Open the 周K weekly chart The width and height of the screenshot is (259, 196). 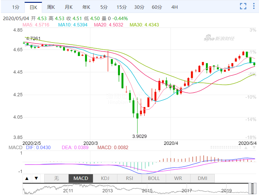coord(51,7)
